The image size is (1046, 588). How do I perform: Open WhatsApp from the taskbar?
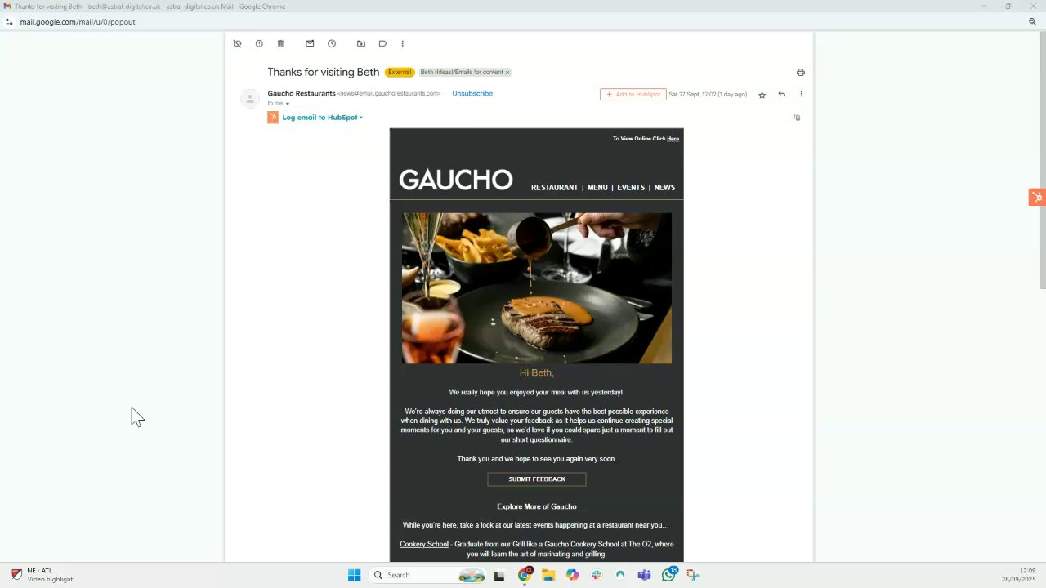[669, 575]
